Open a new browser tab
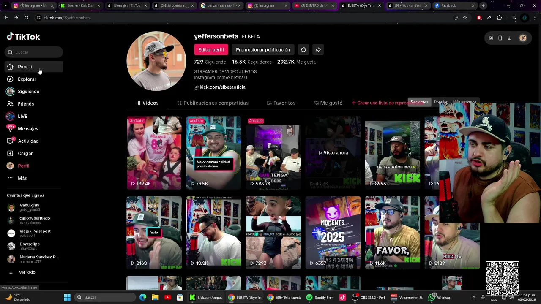 483,5
